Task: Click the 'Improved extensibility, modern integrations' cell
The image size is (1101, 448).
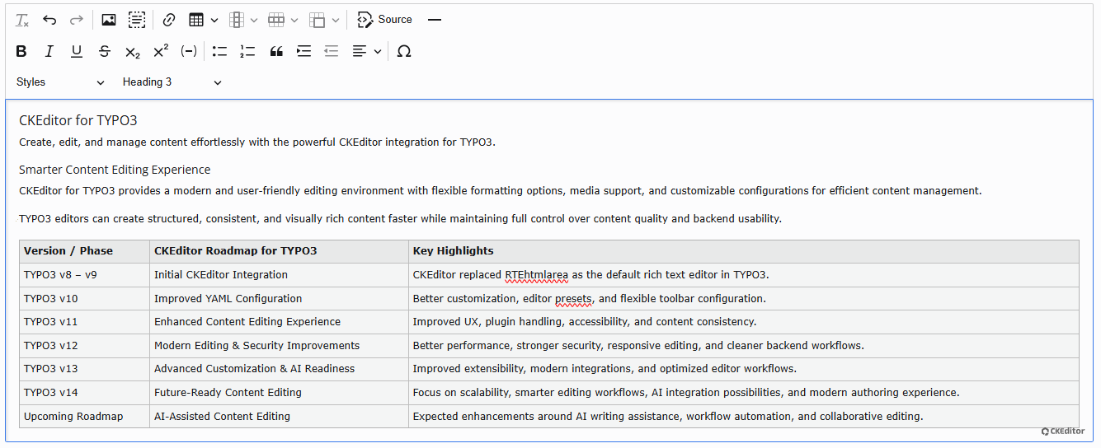Action: tap(744, 369)
